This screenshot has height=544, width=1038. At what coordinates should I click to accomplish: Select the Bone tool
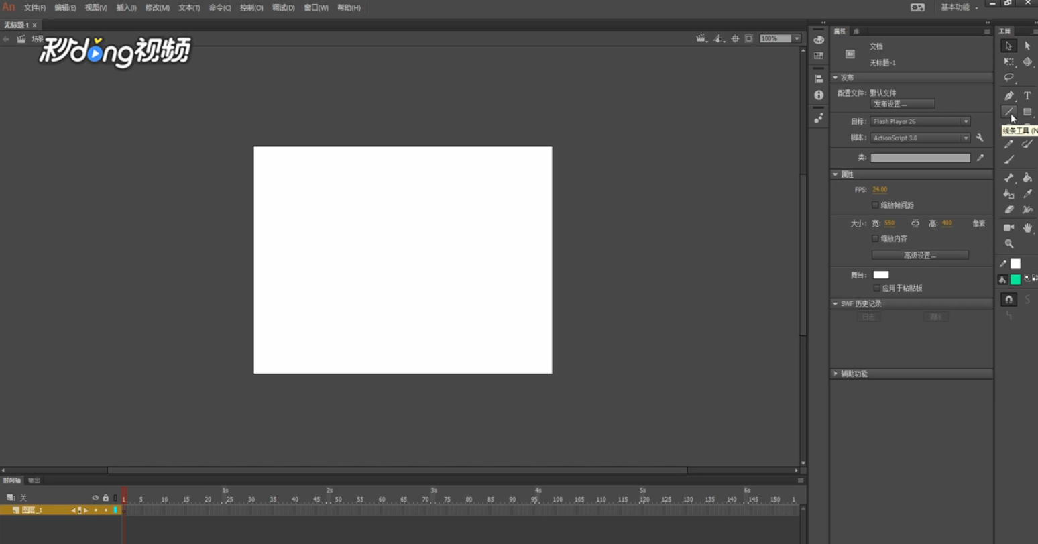(1008, 178)
